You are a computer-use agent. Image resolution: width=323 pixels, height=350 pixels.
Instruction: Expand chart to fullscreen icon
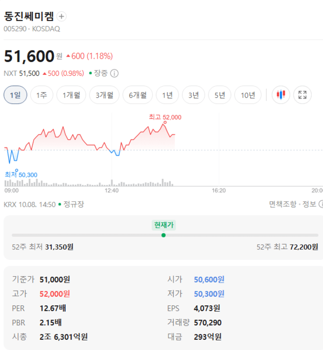pos(302,95)
